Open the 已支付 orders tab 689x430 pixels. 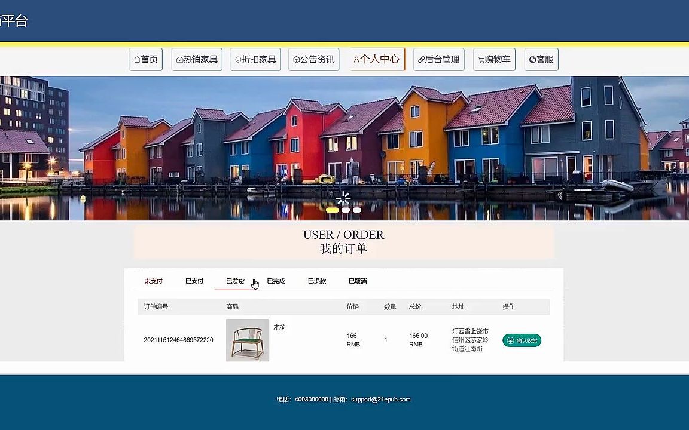(194, 281)
